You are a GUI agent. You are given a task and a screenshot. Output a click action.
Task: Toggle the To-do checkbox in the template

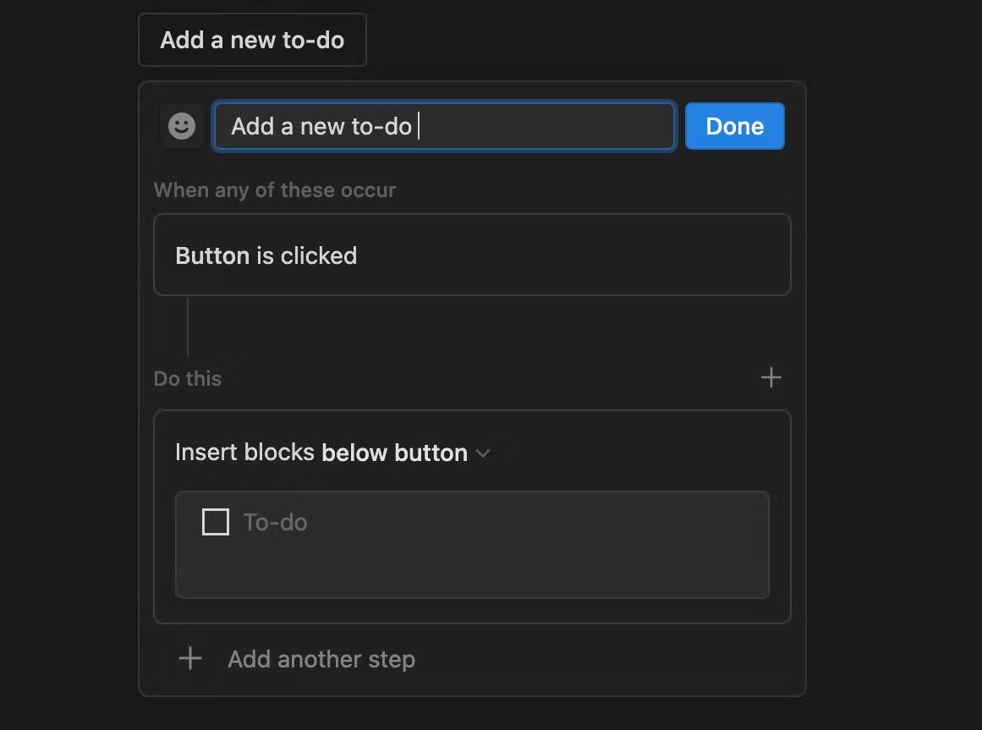[x=216, y=522]
